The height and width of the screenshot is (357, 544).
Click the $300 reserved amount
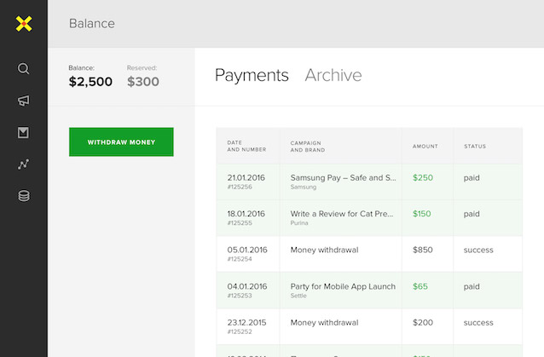point(142,82)
